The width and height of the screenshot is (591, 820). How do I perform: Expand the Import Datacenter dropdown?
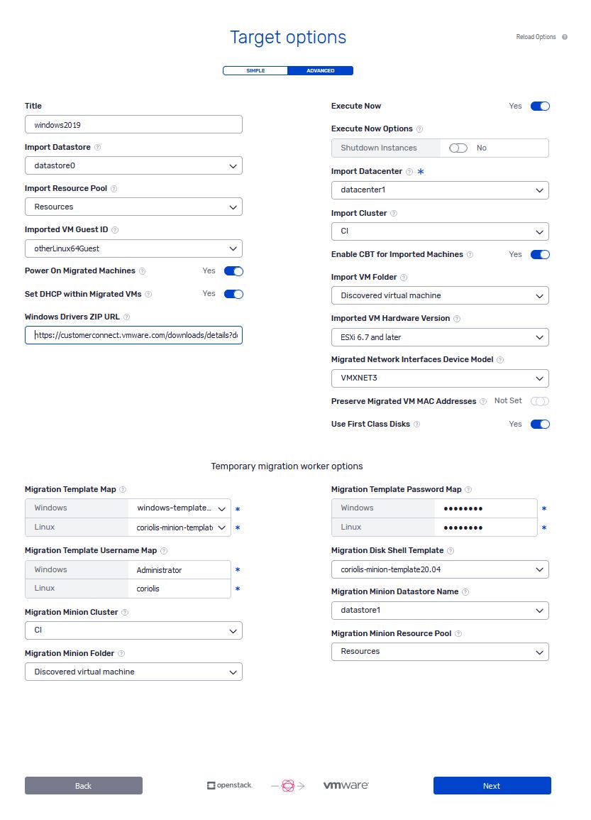(440, 190)
